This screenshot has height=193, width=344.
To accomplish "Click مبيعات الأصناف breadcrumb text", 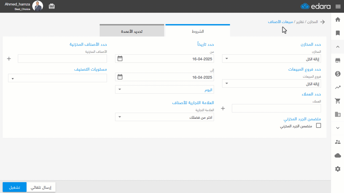I will 280,22.
